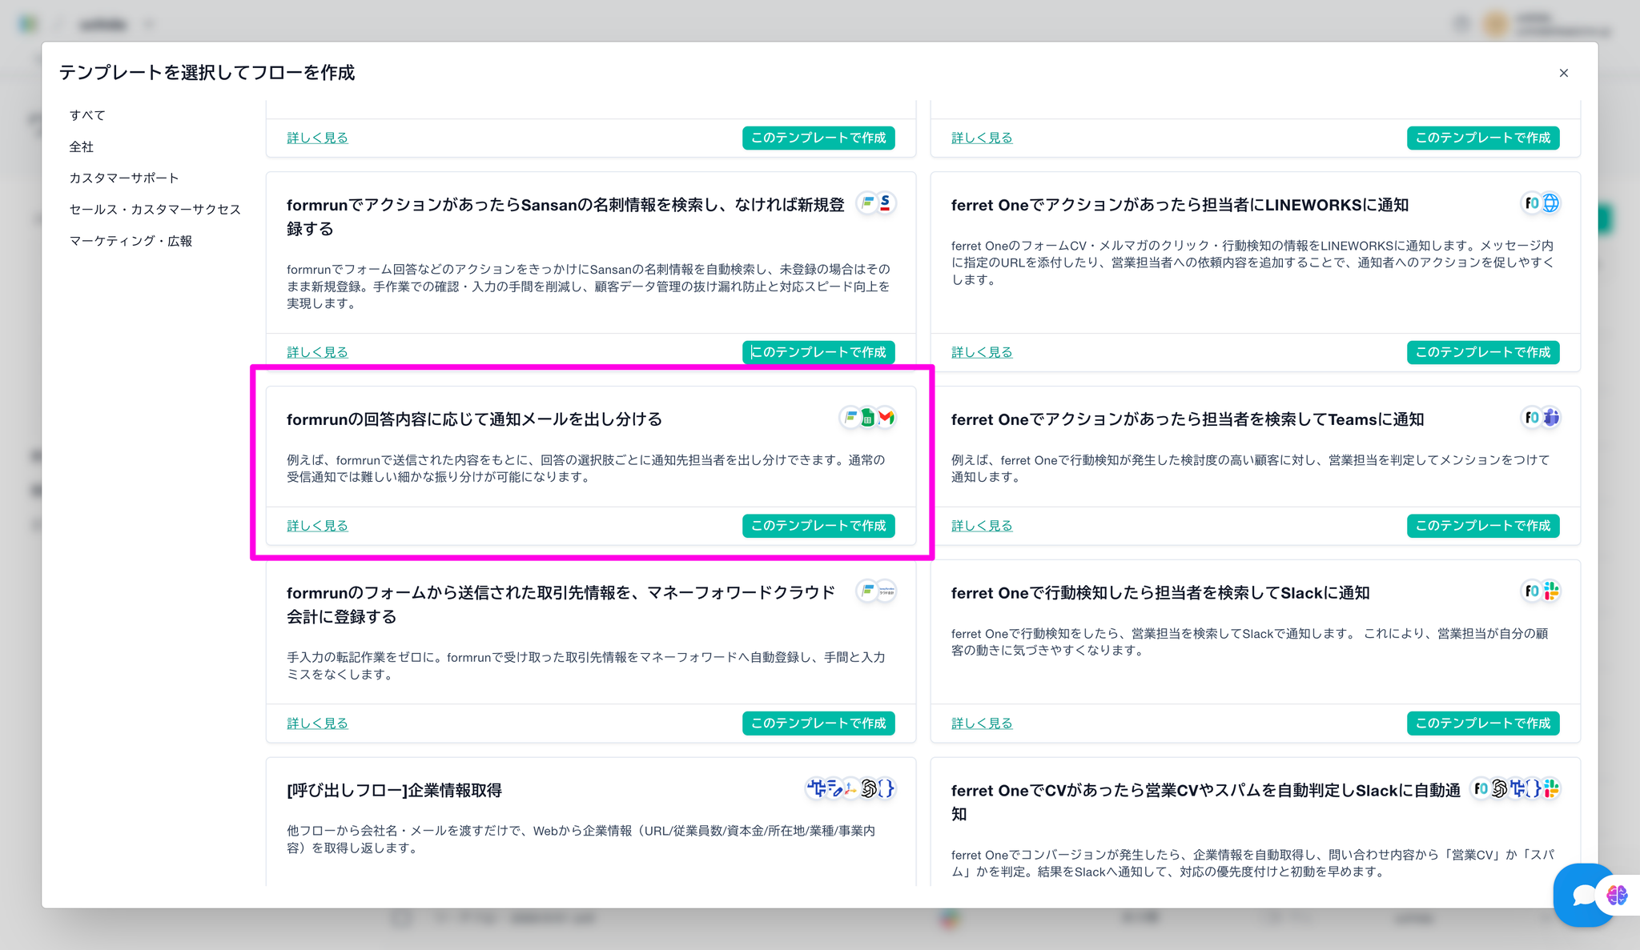
Task: Open 詳しく見る for Sansan template
Action: point(317,352)
